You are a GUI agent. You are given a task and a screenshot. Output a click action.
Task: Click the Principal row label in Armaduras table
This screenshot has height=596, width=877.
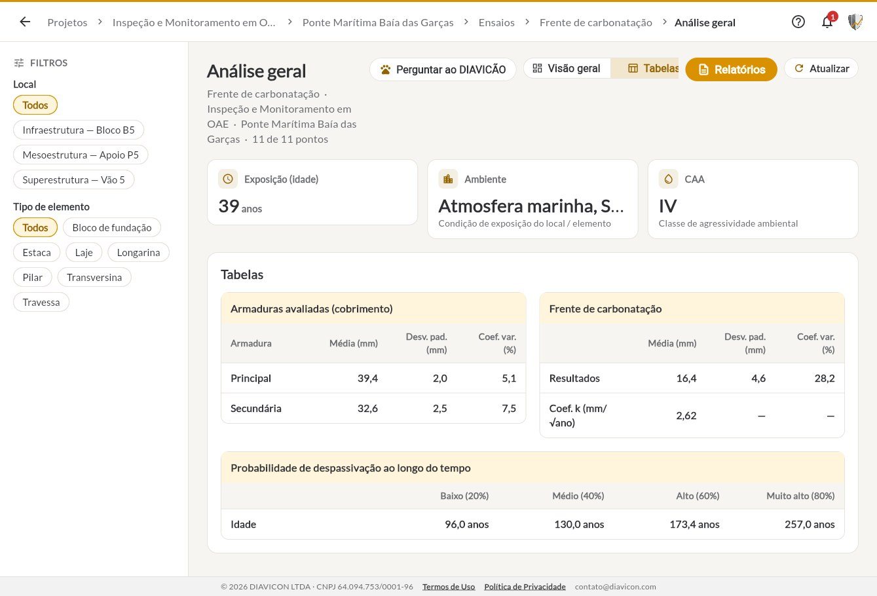(251, 378)
